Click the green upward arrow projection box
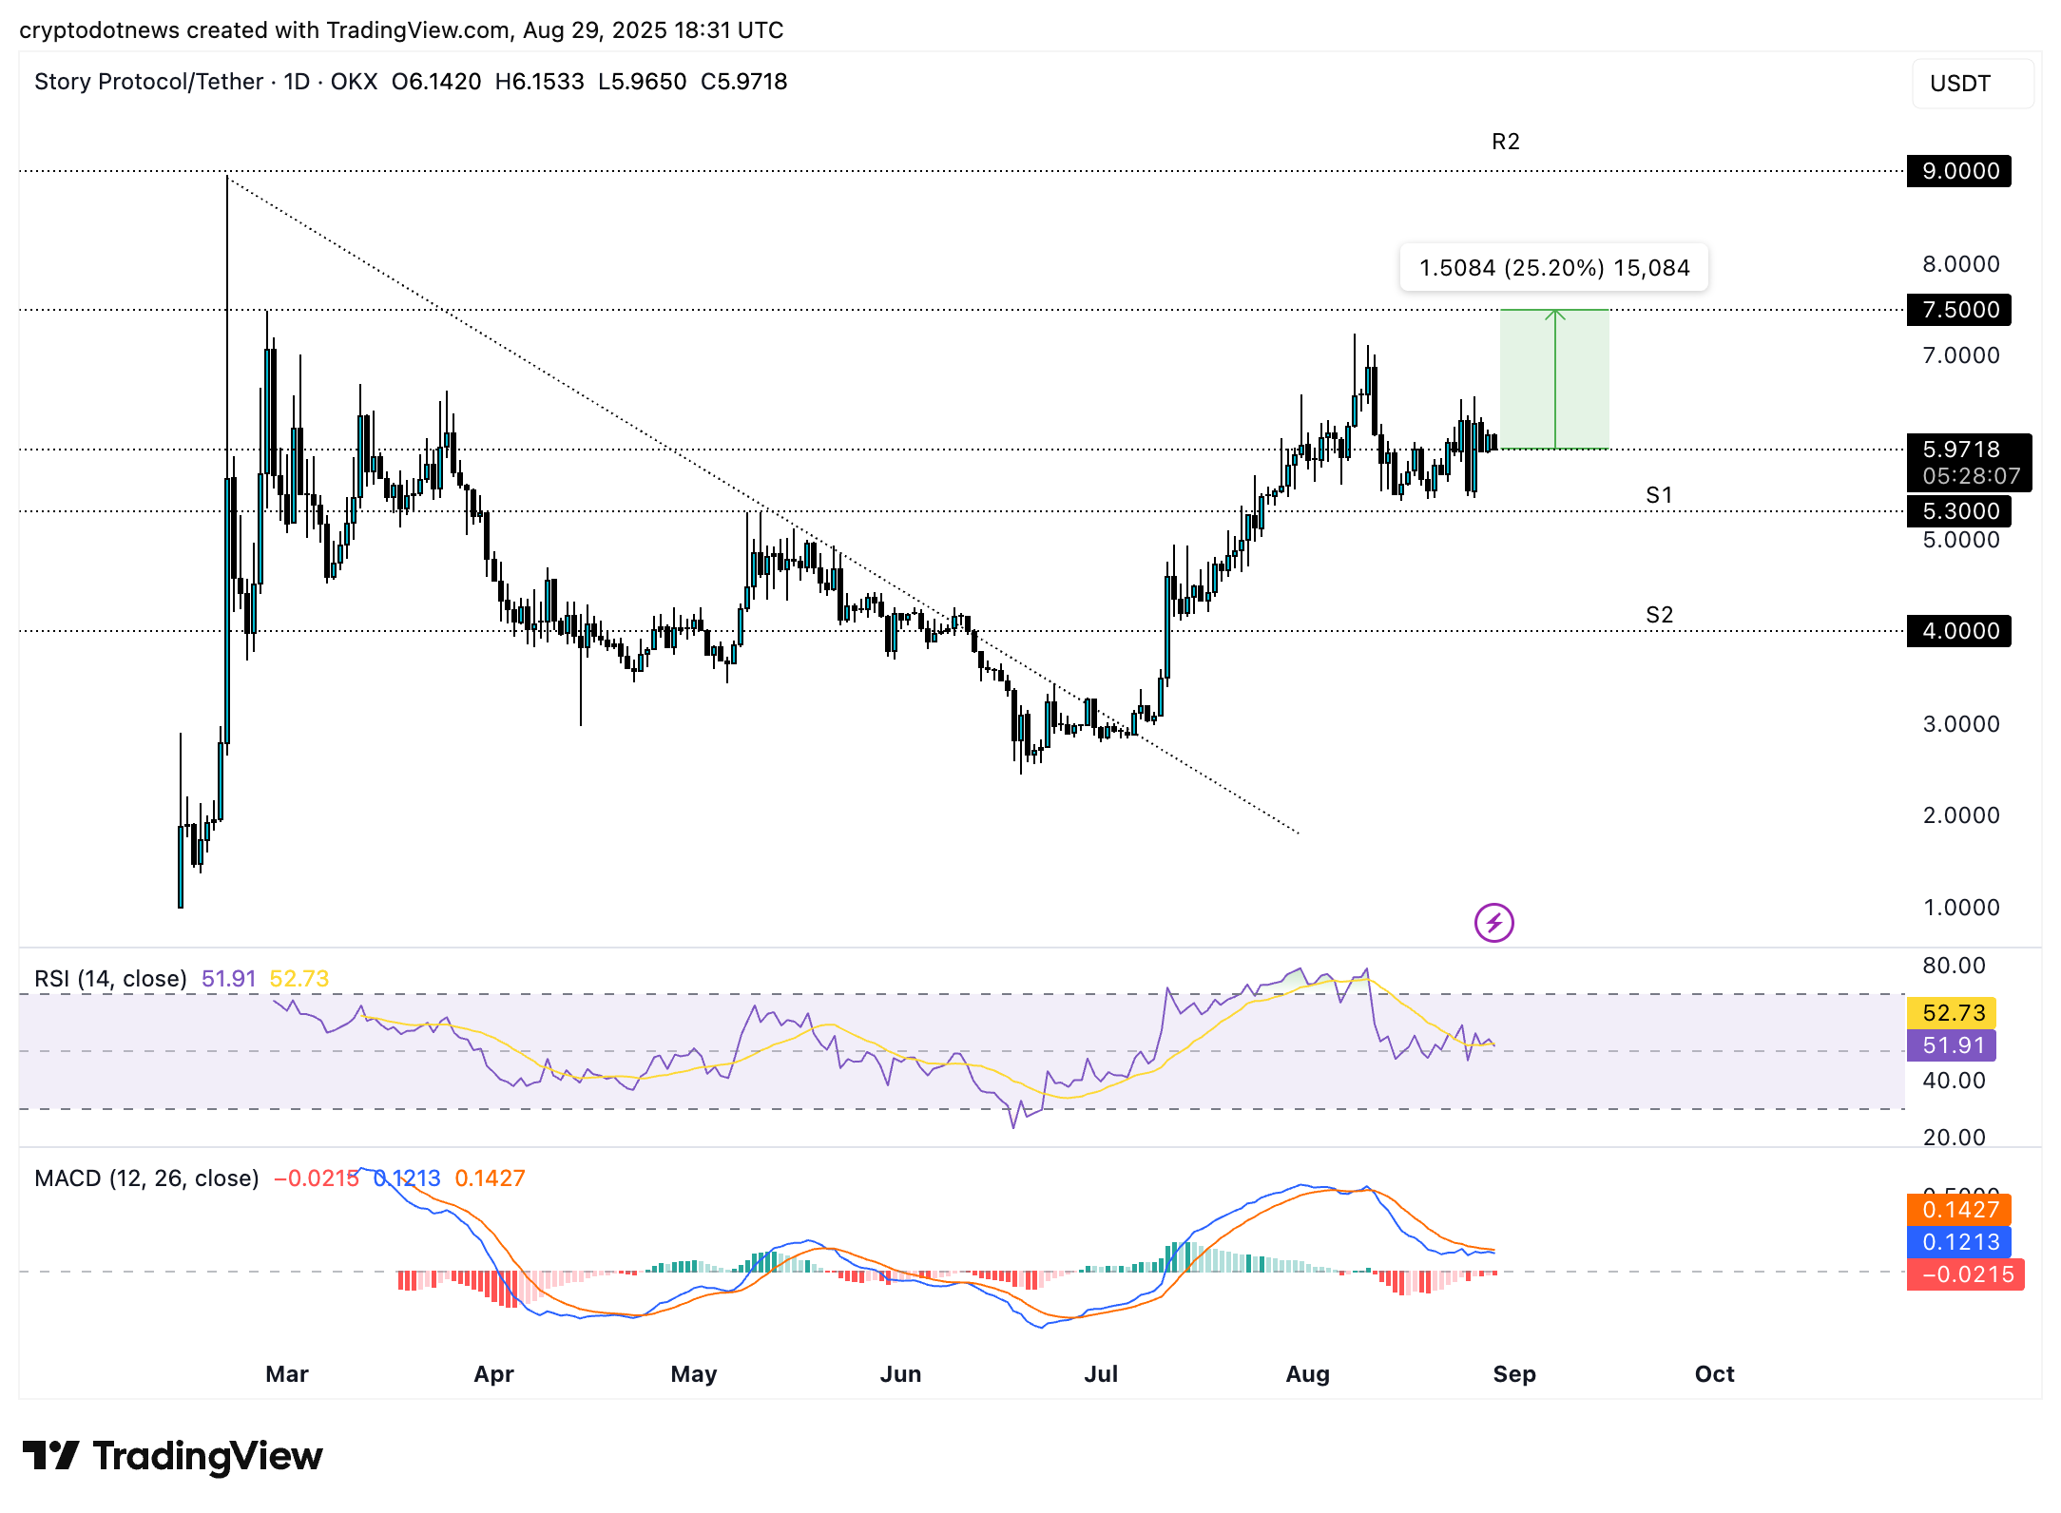 [x=1554, y=380]
